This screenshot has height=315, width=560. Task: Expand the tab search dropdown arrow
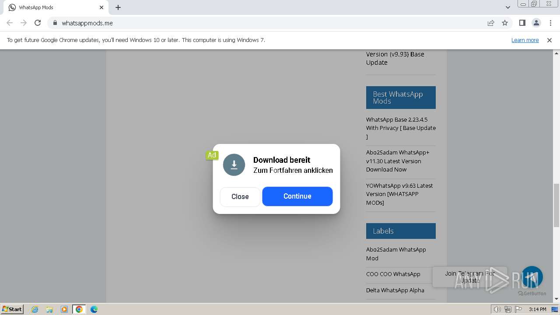pyautogui.click(x=507, y=7)
